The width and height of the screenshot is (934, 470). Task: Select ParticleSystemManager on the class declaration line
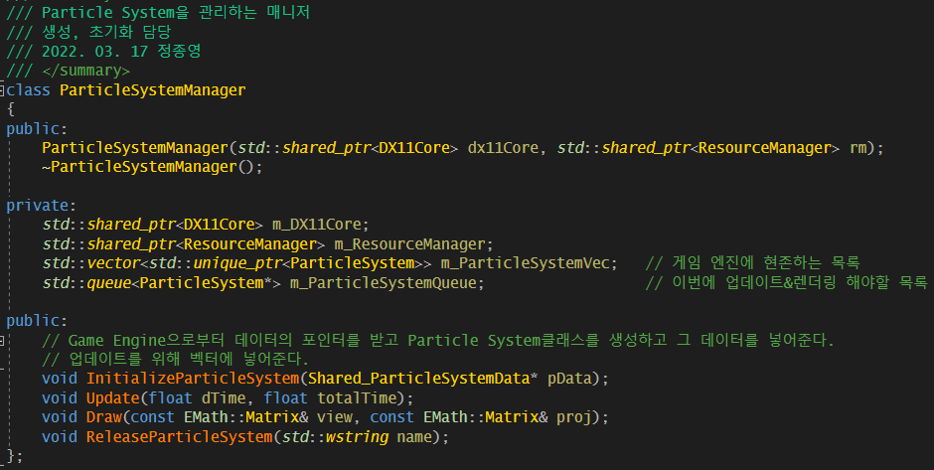(152, 90)
